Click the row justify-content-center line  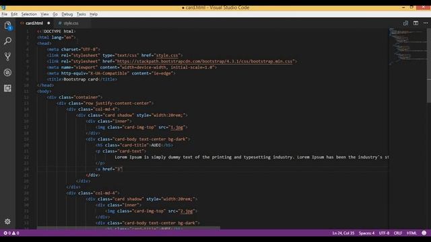pyautogui.click(x=105, y=104)
